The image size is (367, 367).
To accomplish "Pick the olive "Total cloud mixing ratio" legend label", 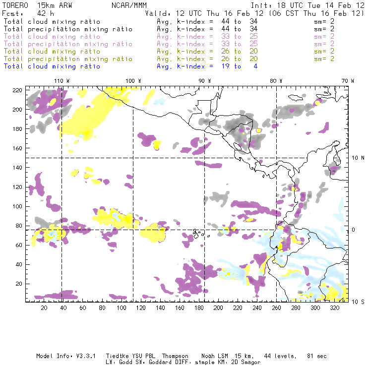I will coord(52,51).
